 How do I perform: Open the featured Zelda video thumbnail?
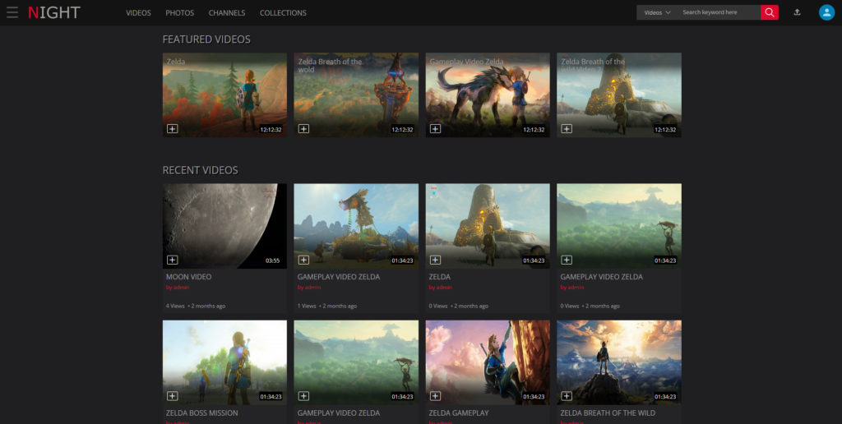click(x=224, y=95)
